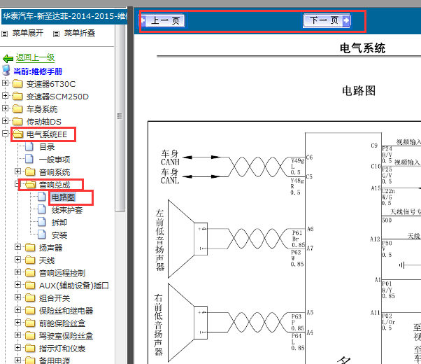This screenshot has height=364, width=421.
Task: Click folder icon of 指示灯和仪表
Action: click(30, 348)
